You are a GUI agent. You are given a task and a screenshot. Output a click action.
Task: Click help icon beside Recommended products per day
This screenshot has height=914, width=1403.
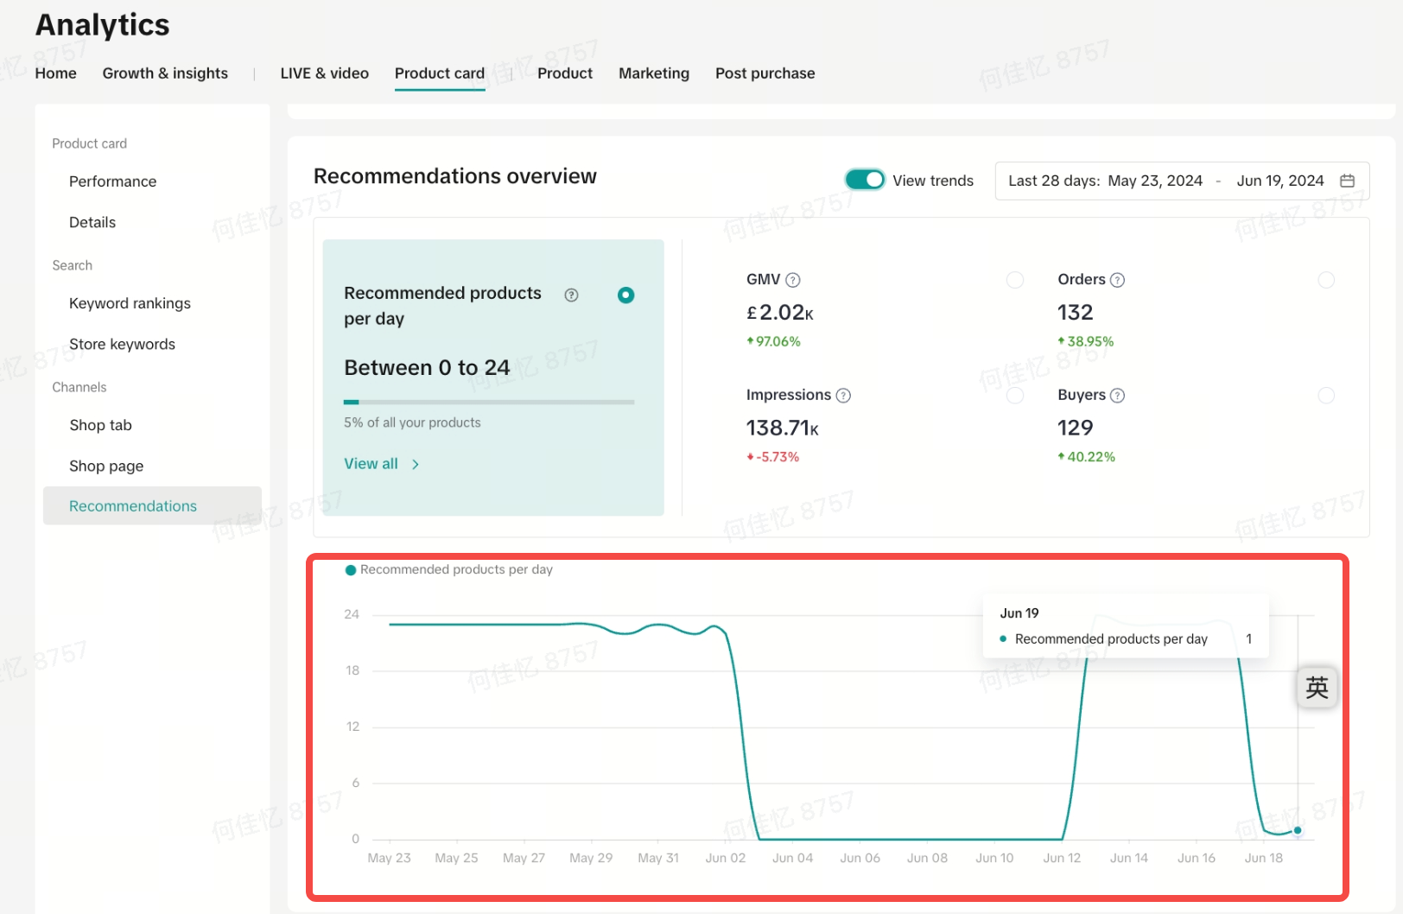click(x=571, y=295)
